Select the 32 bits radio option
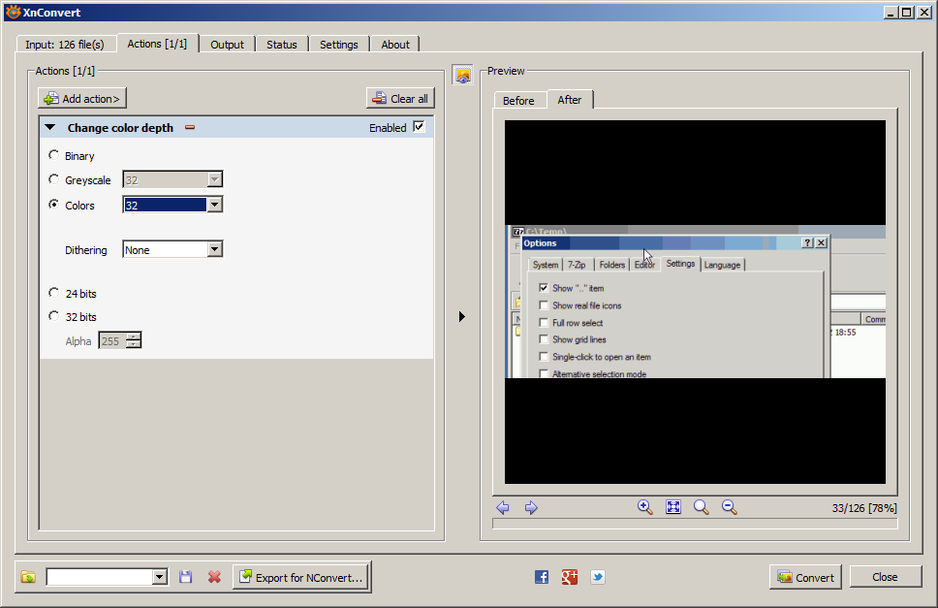The image size is (938, 608). [x=54, y=316]
